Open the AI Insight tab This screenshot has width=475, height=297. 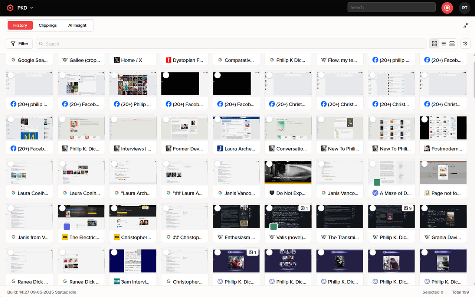[77, 25]
